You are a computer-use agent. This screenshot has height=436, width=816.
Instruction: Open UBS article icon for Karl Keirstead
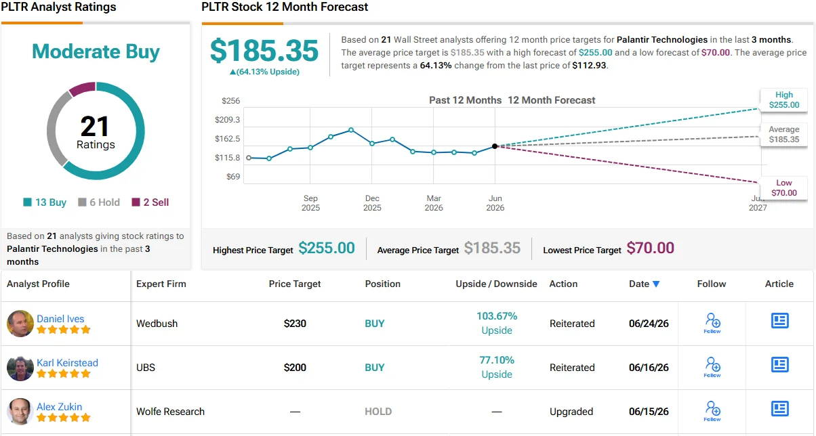[780, 365]
